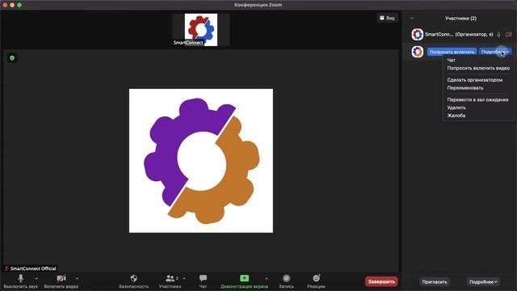Toggle Участники participants panel in toolbar

170,281
